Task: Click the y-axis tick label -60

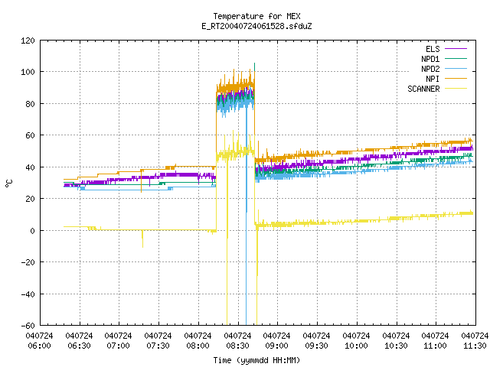Action: [x=28, y=326]
